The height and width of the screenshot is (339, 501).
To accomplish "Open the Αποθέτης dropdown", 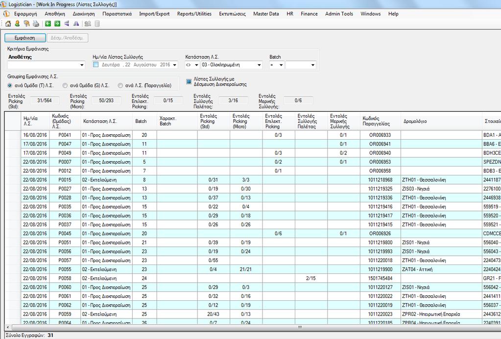I will [x=82, y=65].
